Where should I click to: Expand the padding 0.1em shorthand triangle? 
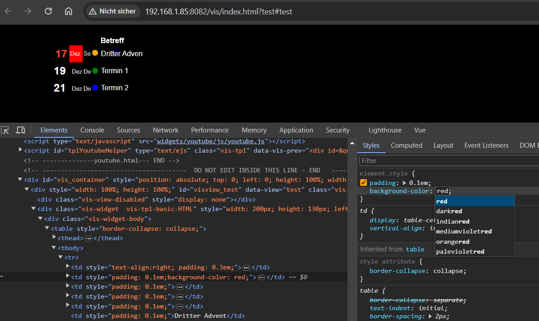click(405, 183)
